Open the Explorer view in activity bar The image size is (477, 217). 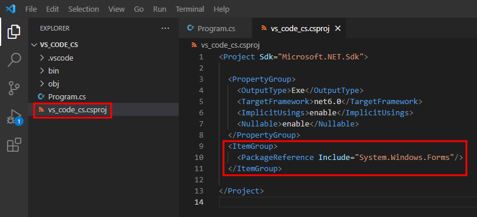pos(14,32)
